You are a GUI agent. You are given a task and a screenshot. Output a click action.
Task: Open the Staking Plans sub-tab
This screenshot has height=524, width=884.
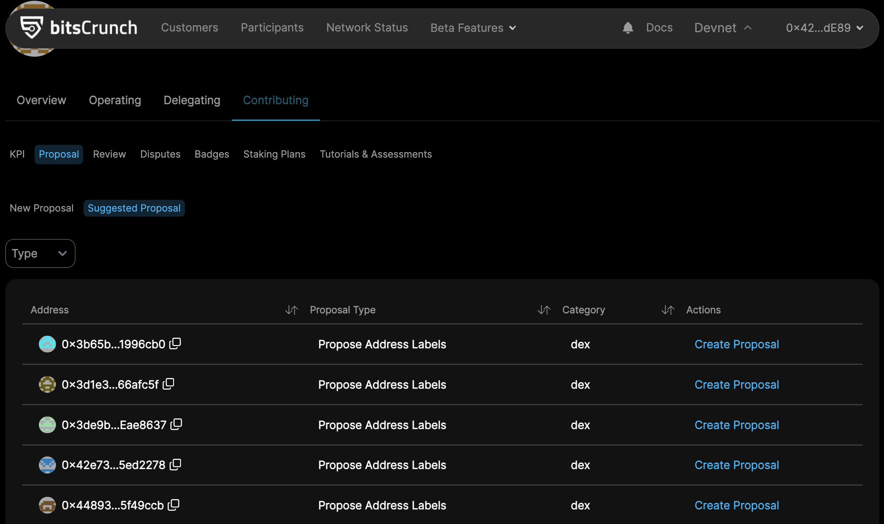(274, 154)
